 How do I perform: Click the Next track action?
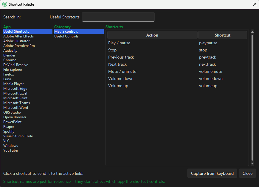(117, 65)
